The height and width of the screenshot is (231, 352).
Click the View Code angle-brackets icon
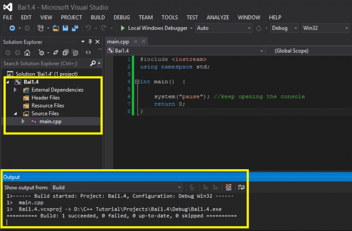pos(88,52)
